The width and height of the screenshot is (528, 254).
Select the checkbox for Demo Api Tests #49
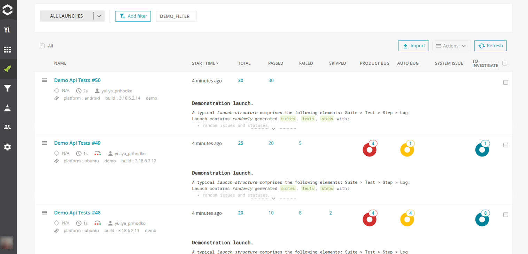click(x=505, y=145)
